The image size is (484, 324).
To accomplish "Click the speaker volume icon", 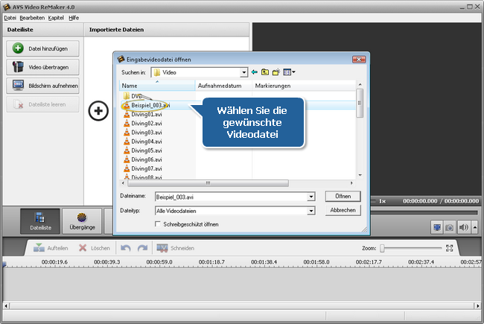I will click(465, 227).
